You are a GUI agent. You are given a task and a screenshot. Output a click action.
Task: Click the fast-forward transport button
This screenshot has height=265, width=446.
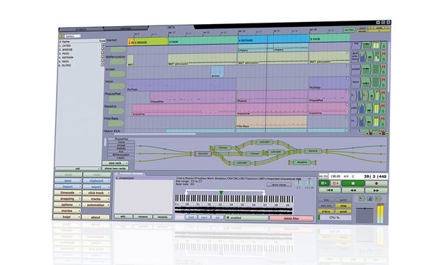pyautogui.click(x=377, y=191)
